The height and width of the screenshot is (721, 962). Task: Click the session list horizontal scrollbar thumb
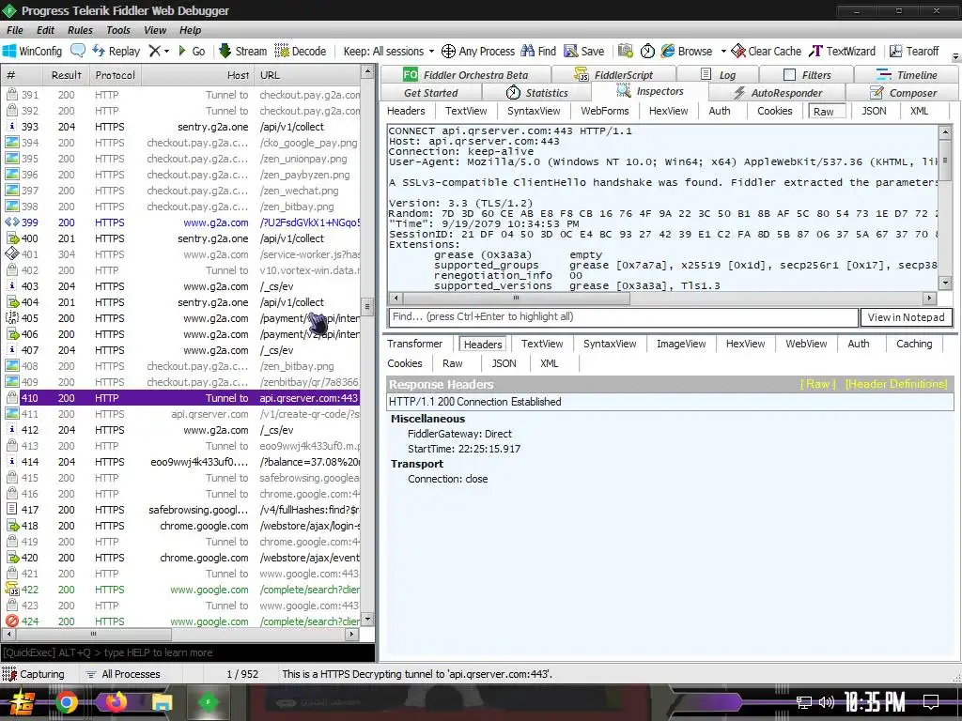tap(93, 634)
